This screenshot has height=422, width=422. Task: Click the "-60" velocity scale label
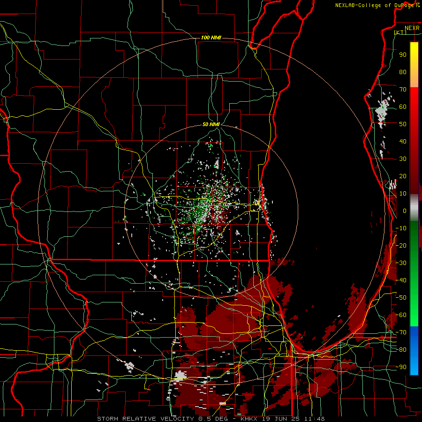(401, 315)
